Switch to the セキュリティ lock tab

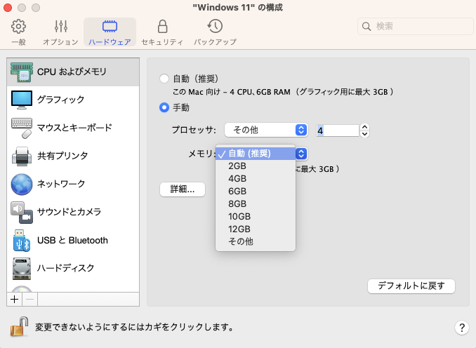tap(162, 32)
